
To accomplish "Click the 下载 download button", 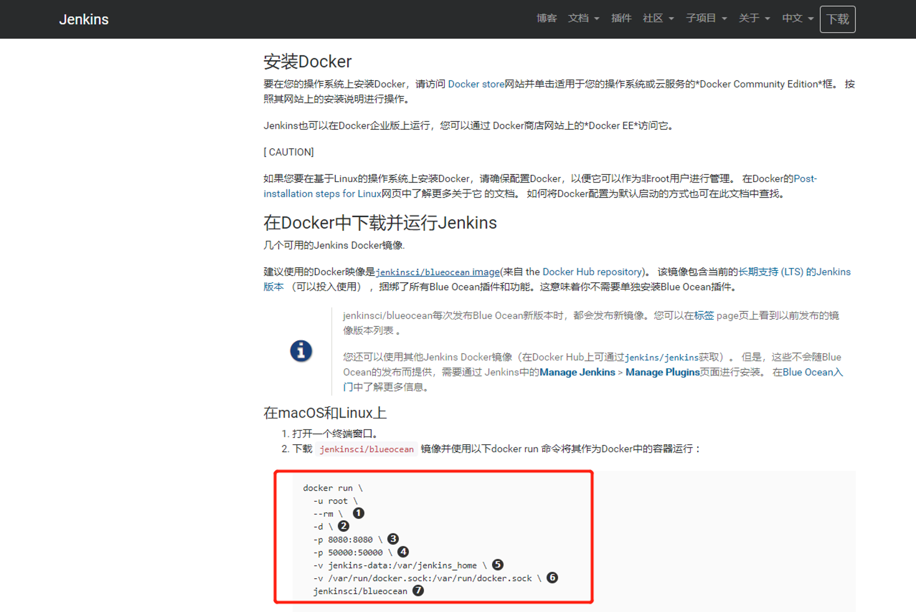I will pos(837,19).
